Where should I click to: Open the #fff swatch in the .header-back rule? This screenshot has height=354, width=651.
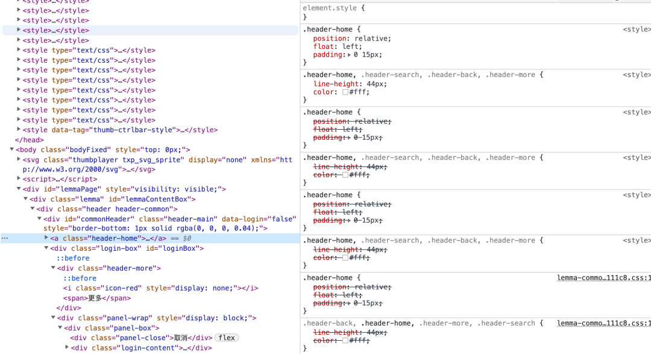(345, 341)
